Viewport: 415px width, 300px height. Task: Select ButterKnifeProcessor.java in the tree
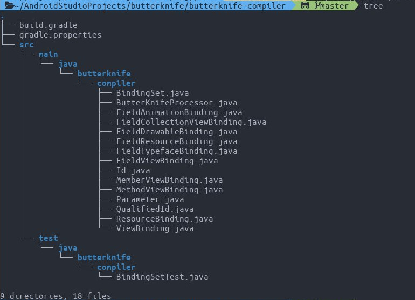point(177,103)
